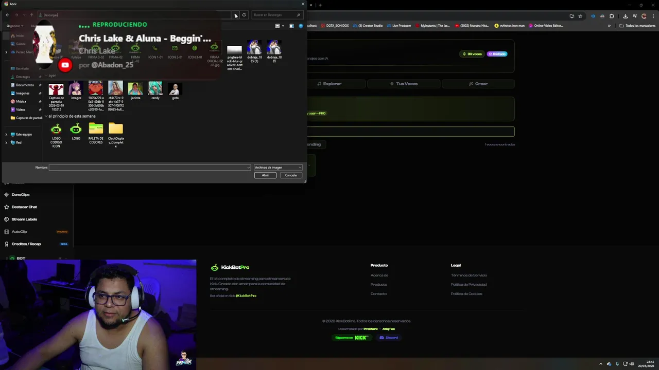The image size is (659, 370).
Task: Switch to the Explorar tab on page
Action: point(329,84)
